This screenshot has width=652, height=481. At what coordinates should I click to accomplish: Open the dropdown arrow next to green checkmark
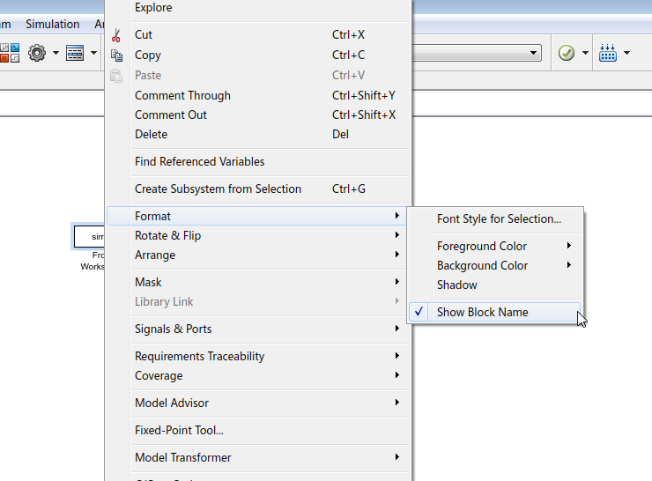(x=585, y=54)
